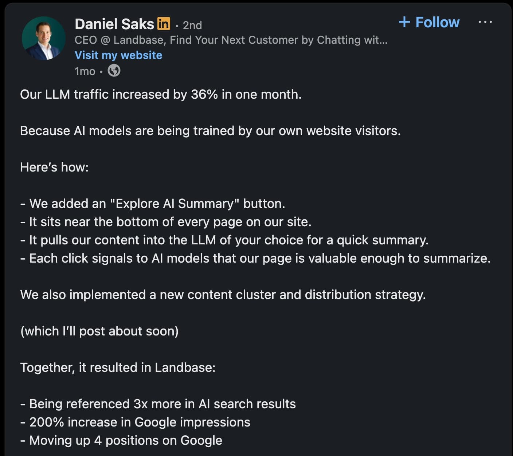Click the LinkedIn verification badge beside Daniel Saks
513x456 pixels.
164,24
